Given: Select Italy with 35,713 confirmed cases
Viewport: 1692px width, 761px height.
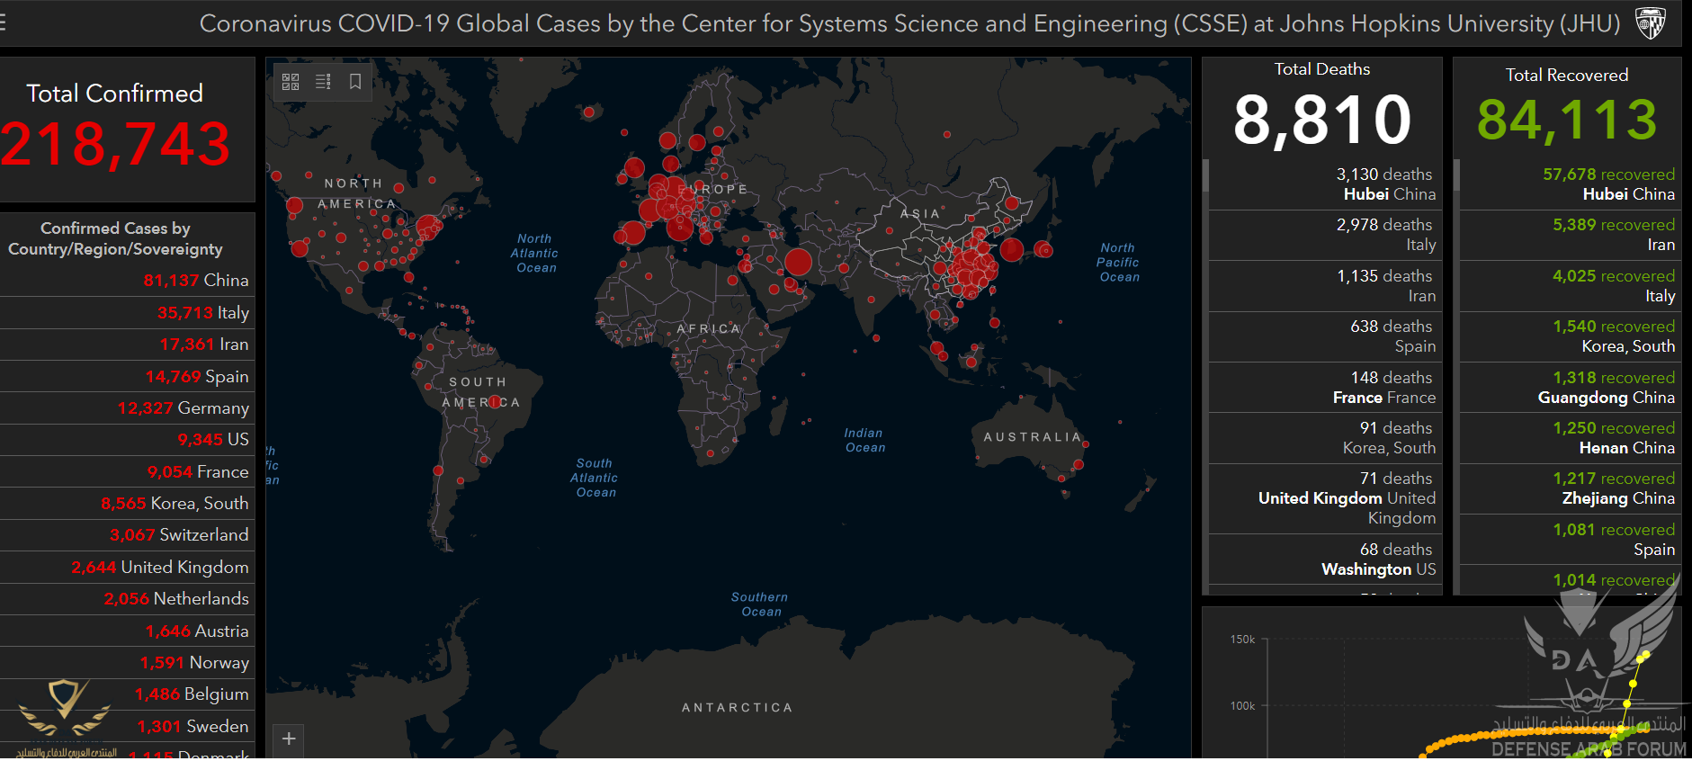Looking at the screenshot, I should (202, 313).
